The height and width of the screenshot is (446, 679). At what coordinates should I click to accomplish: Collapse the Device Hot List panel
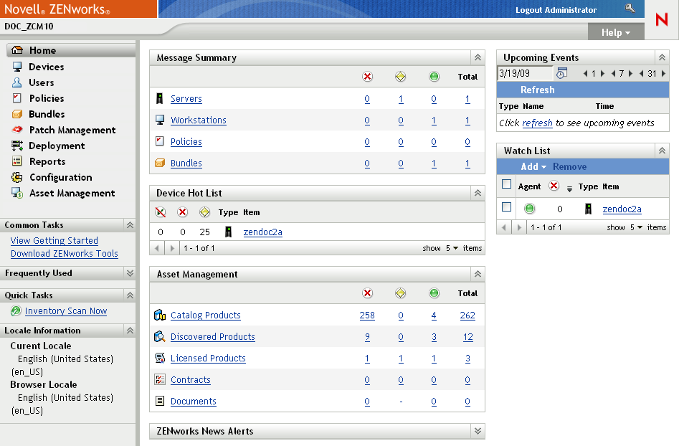pos(478,193)
